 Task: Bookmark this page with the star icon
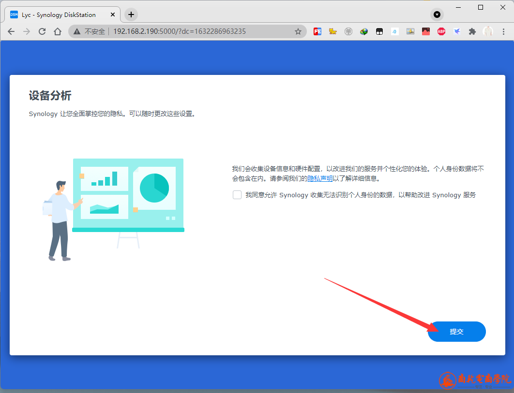(298, 31)
